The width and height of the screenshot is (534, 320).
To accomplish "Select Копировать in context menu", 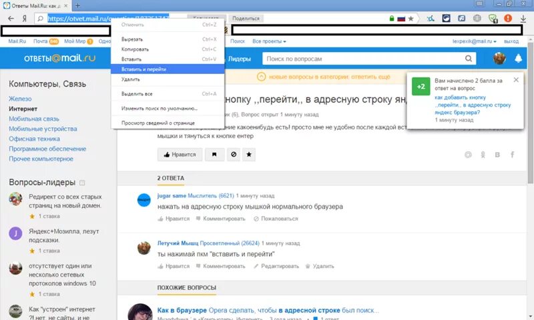I will point(168,49).
